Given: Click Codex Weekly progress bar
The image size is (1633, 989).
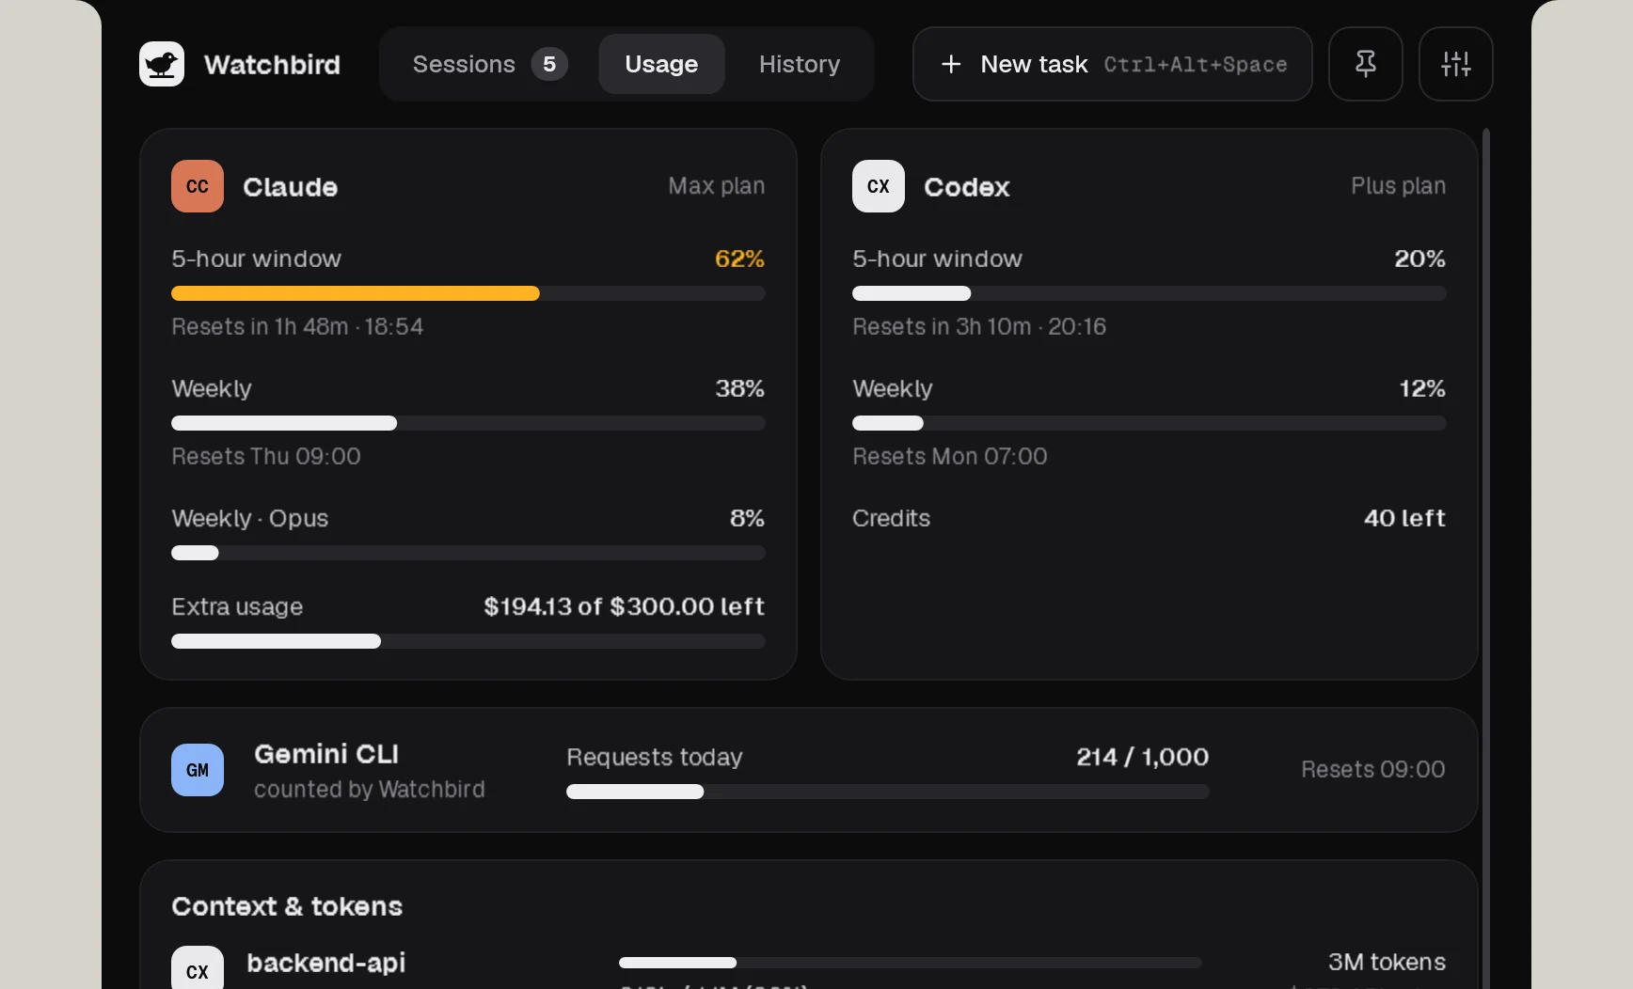Looking at the screenshot, I should point(1149,423).
